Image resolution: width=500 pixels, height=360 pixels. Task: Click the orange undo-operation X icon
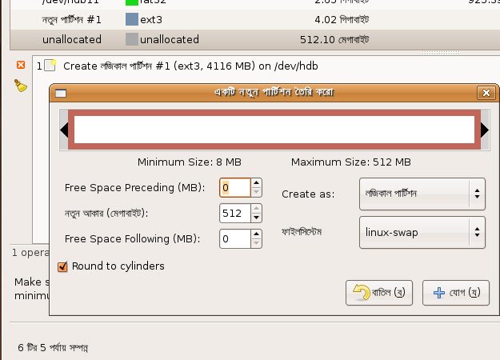[x=21, y=65]
